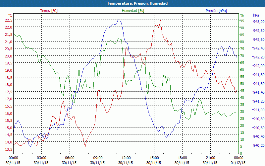Click the 22,0 temperature axis value
The image size is (265, 166).
click(9, 27)
